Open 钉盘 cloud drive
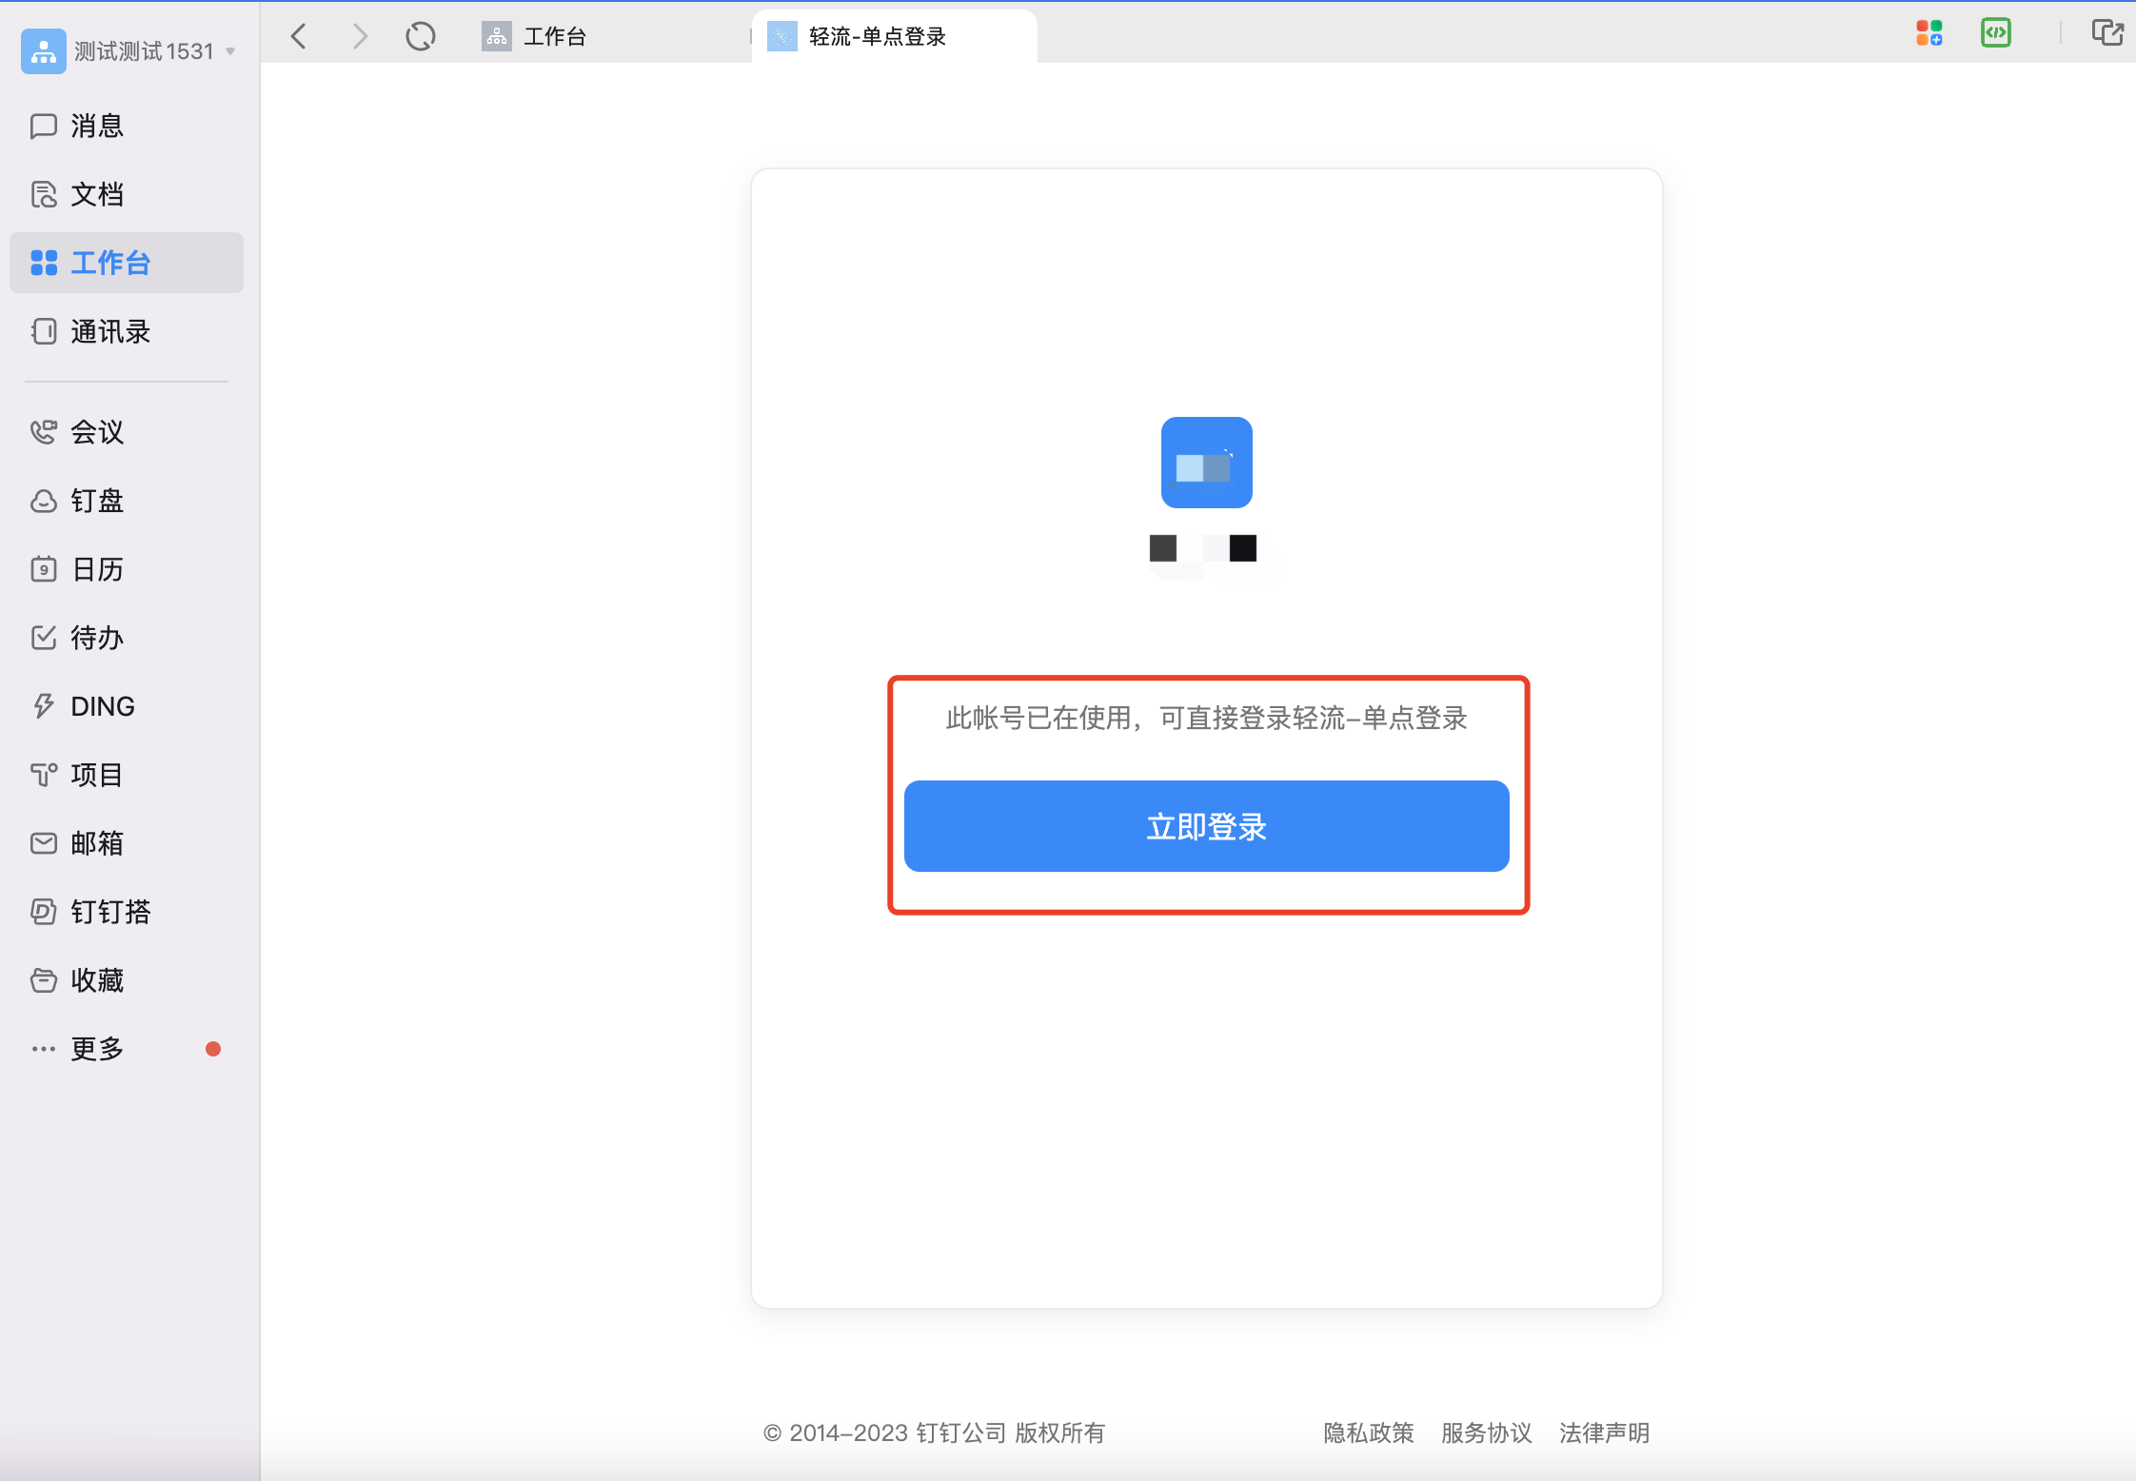The width and height of the screenshot is (2136, 1481). pos(78,501)
